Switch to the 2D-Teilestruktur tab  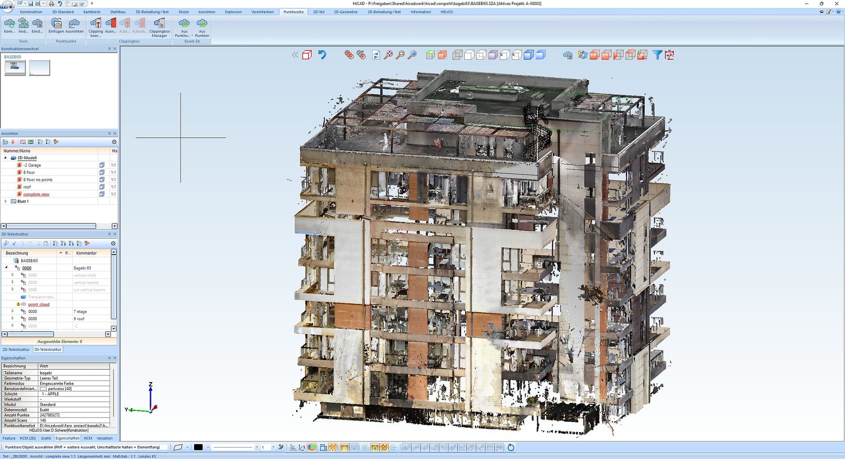point(16,350)
